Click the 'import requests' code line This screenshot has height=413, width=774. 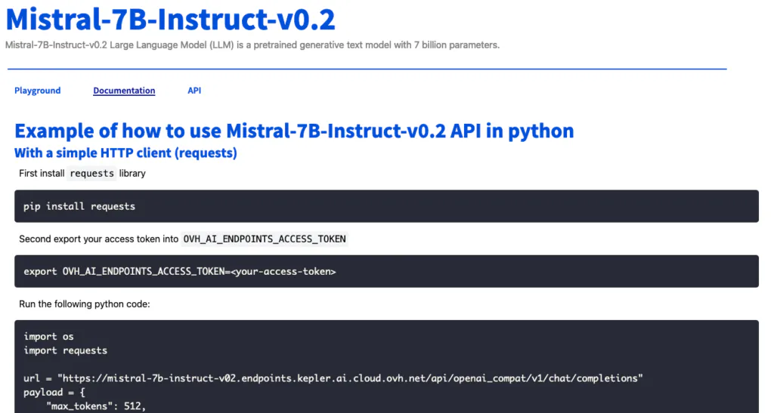(65, 350)
